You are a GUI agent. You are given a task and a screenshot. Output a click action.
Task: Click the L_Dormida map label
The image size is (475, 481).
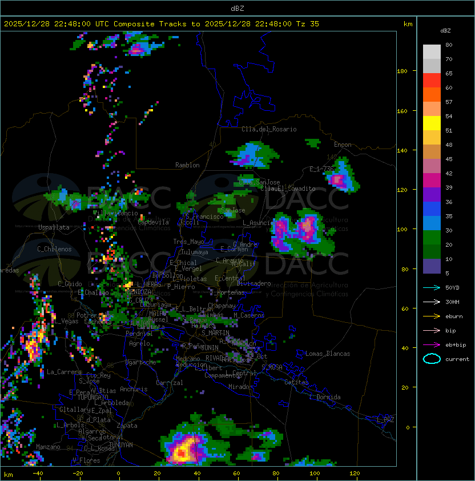pyautogui.click(x=325, y=397)
